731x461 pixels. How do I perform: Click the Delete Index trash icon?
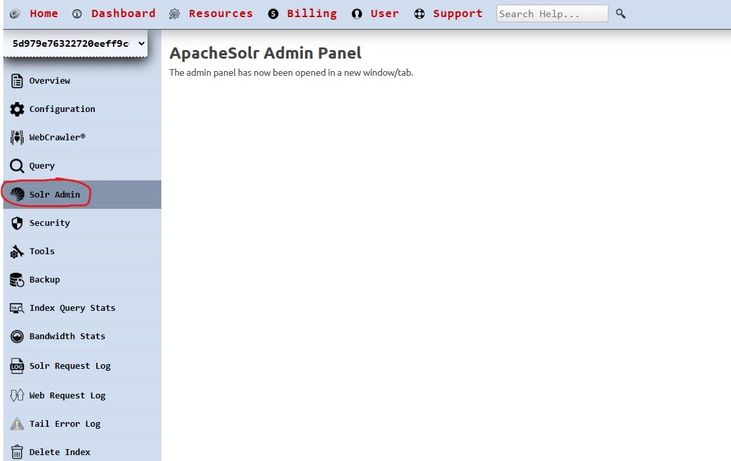17,452
